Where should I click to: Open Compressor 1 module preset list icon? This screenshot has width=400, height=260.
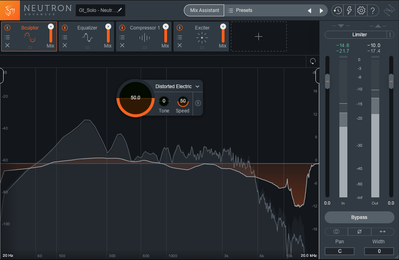pyautogui.click(x=122, y=37)
